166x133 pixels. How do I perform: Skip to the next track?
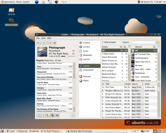click(x=50, y=43)
